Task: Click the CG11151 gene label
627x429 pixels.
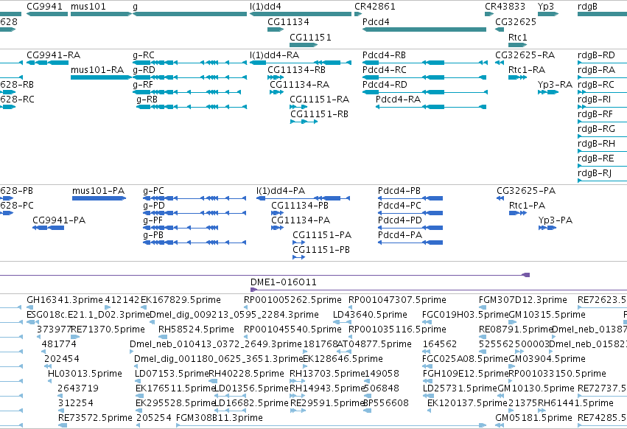Action: (310, 37)
